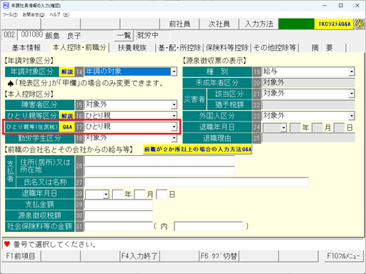Expand the 勤労学生区分 dropdown (item 18)

174,137
